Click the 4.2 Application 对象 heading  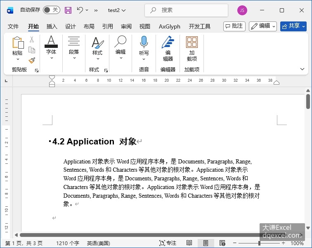[95, 142]
